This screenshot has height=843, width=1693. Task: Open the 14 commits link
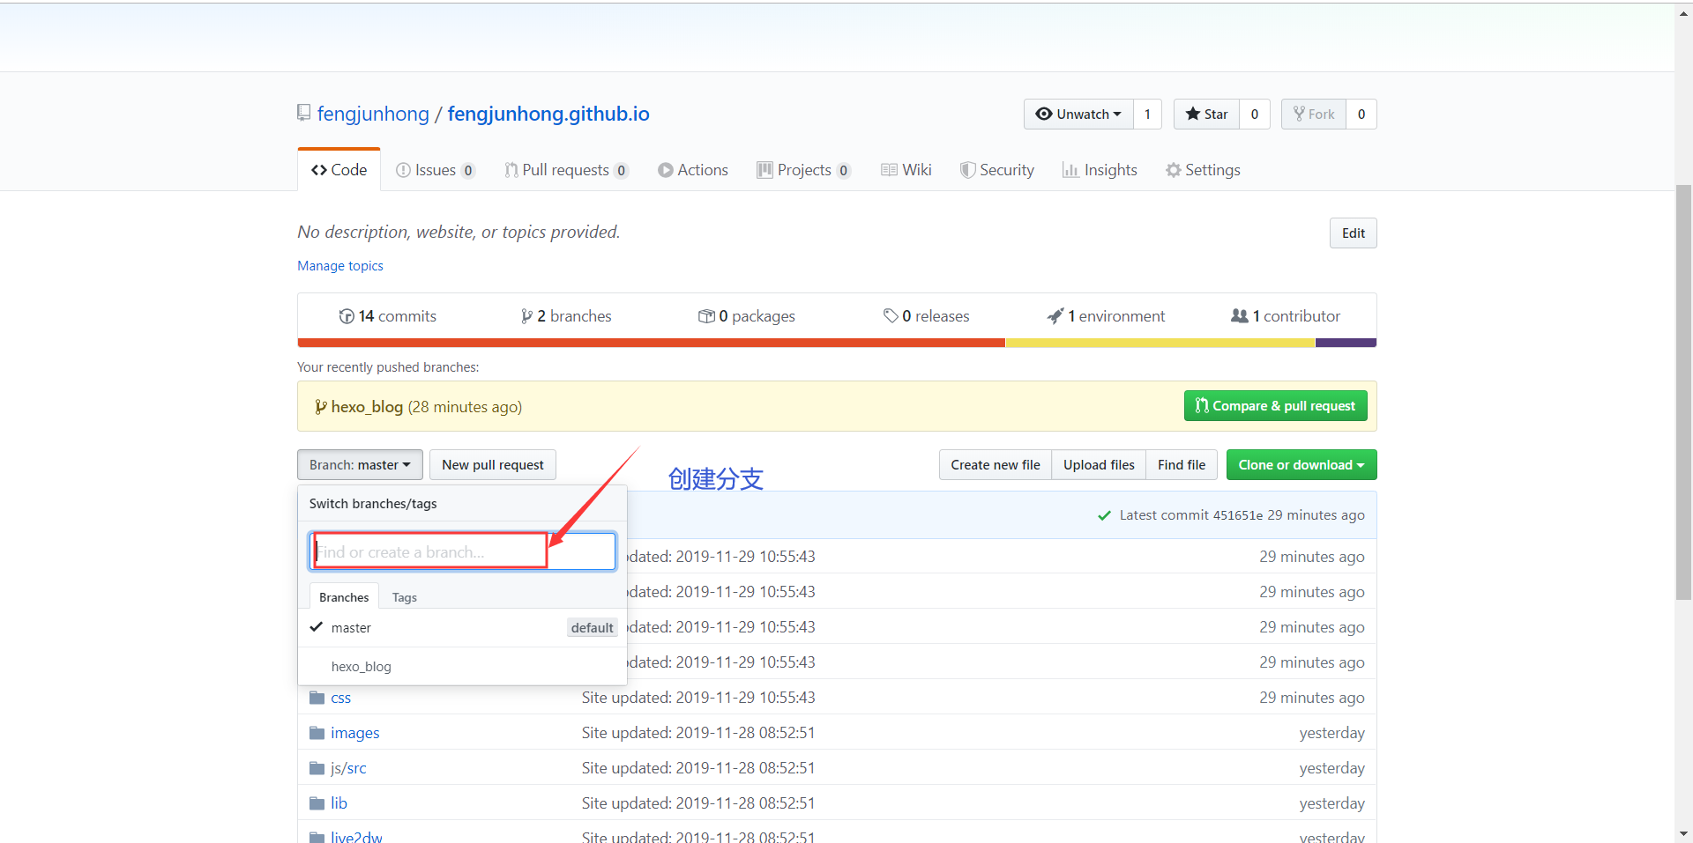[x=388, y=316]
